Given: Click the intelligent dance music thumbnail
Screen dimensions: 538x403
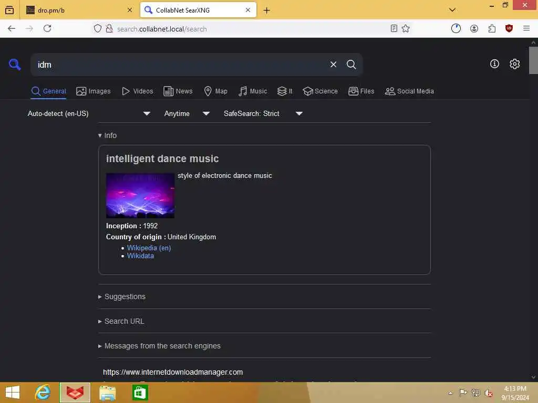Looking at the screenshot, I should point(140,196).
